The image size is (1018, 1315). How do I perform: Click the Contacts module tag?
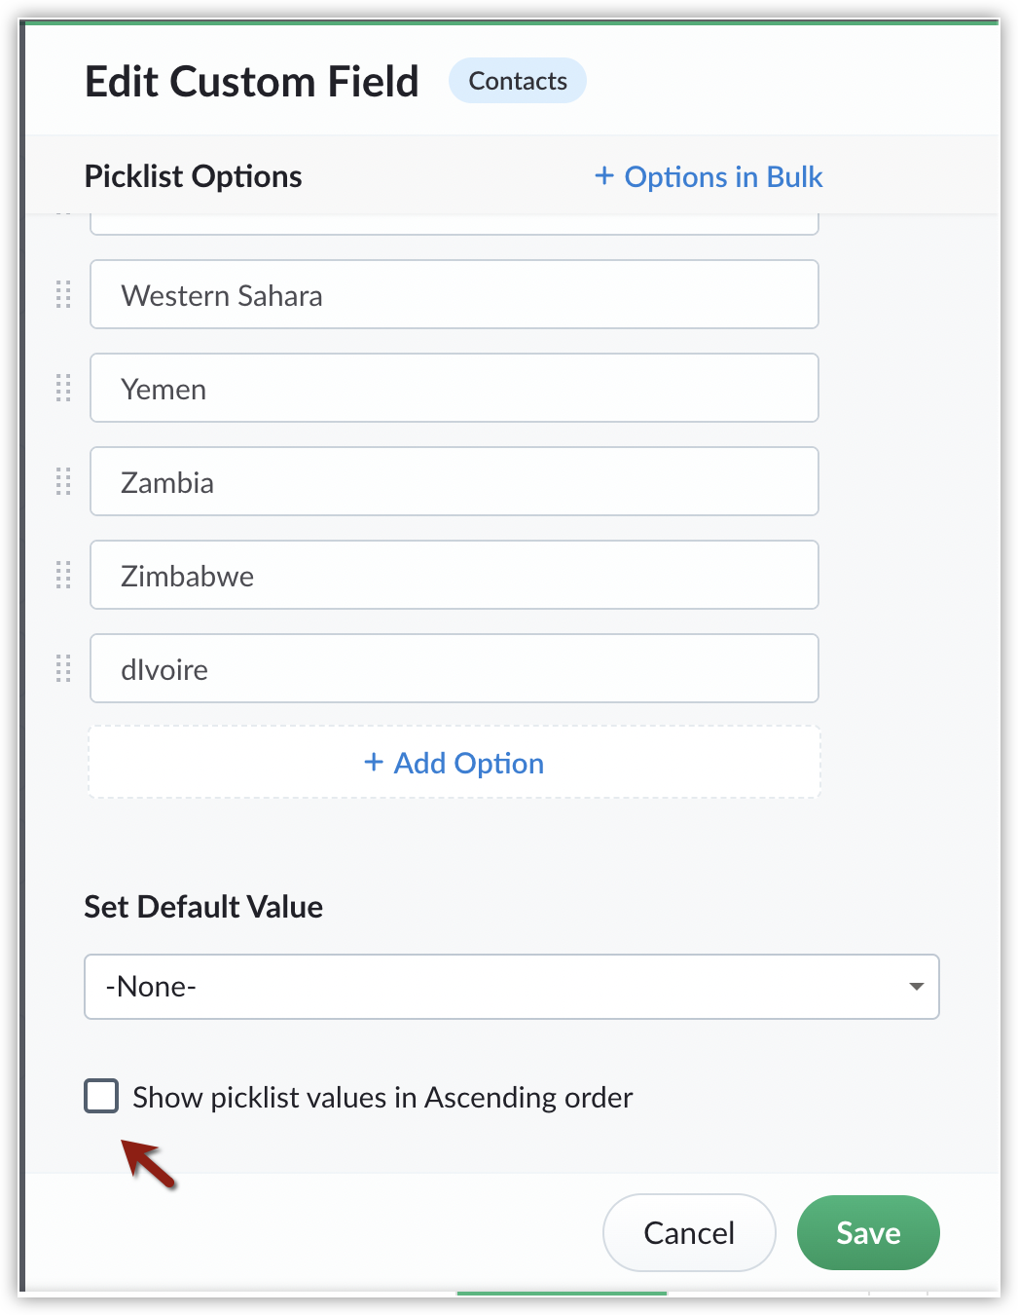(517, 81)
